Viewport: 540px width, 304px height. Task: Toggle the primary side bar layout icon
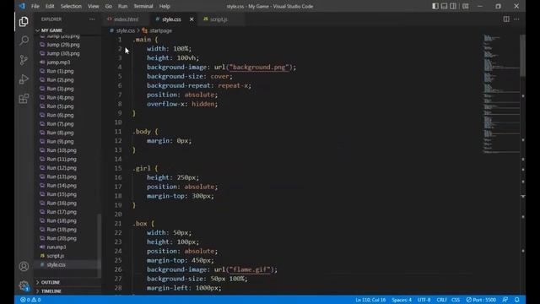coord(435,6)
